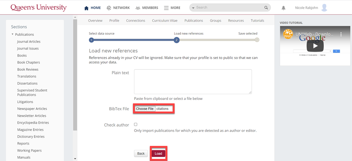Screen dimensions: 352x161
Task: Go to step 1 Select data source
Action: point(91,40)
